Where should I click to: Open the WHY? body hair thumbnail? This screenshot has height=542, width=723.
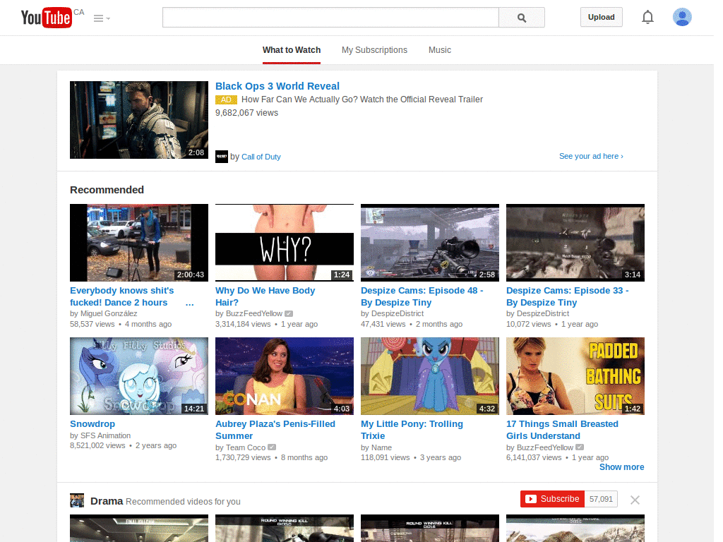tap(285, 243)
